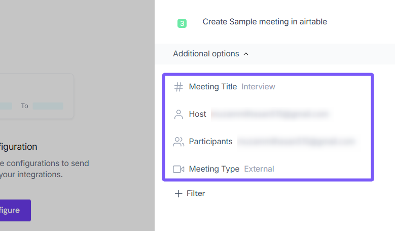This screenshot has height=231, width=395.
Task: Click the blurred Participants email value
Action: 297,142
